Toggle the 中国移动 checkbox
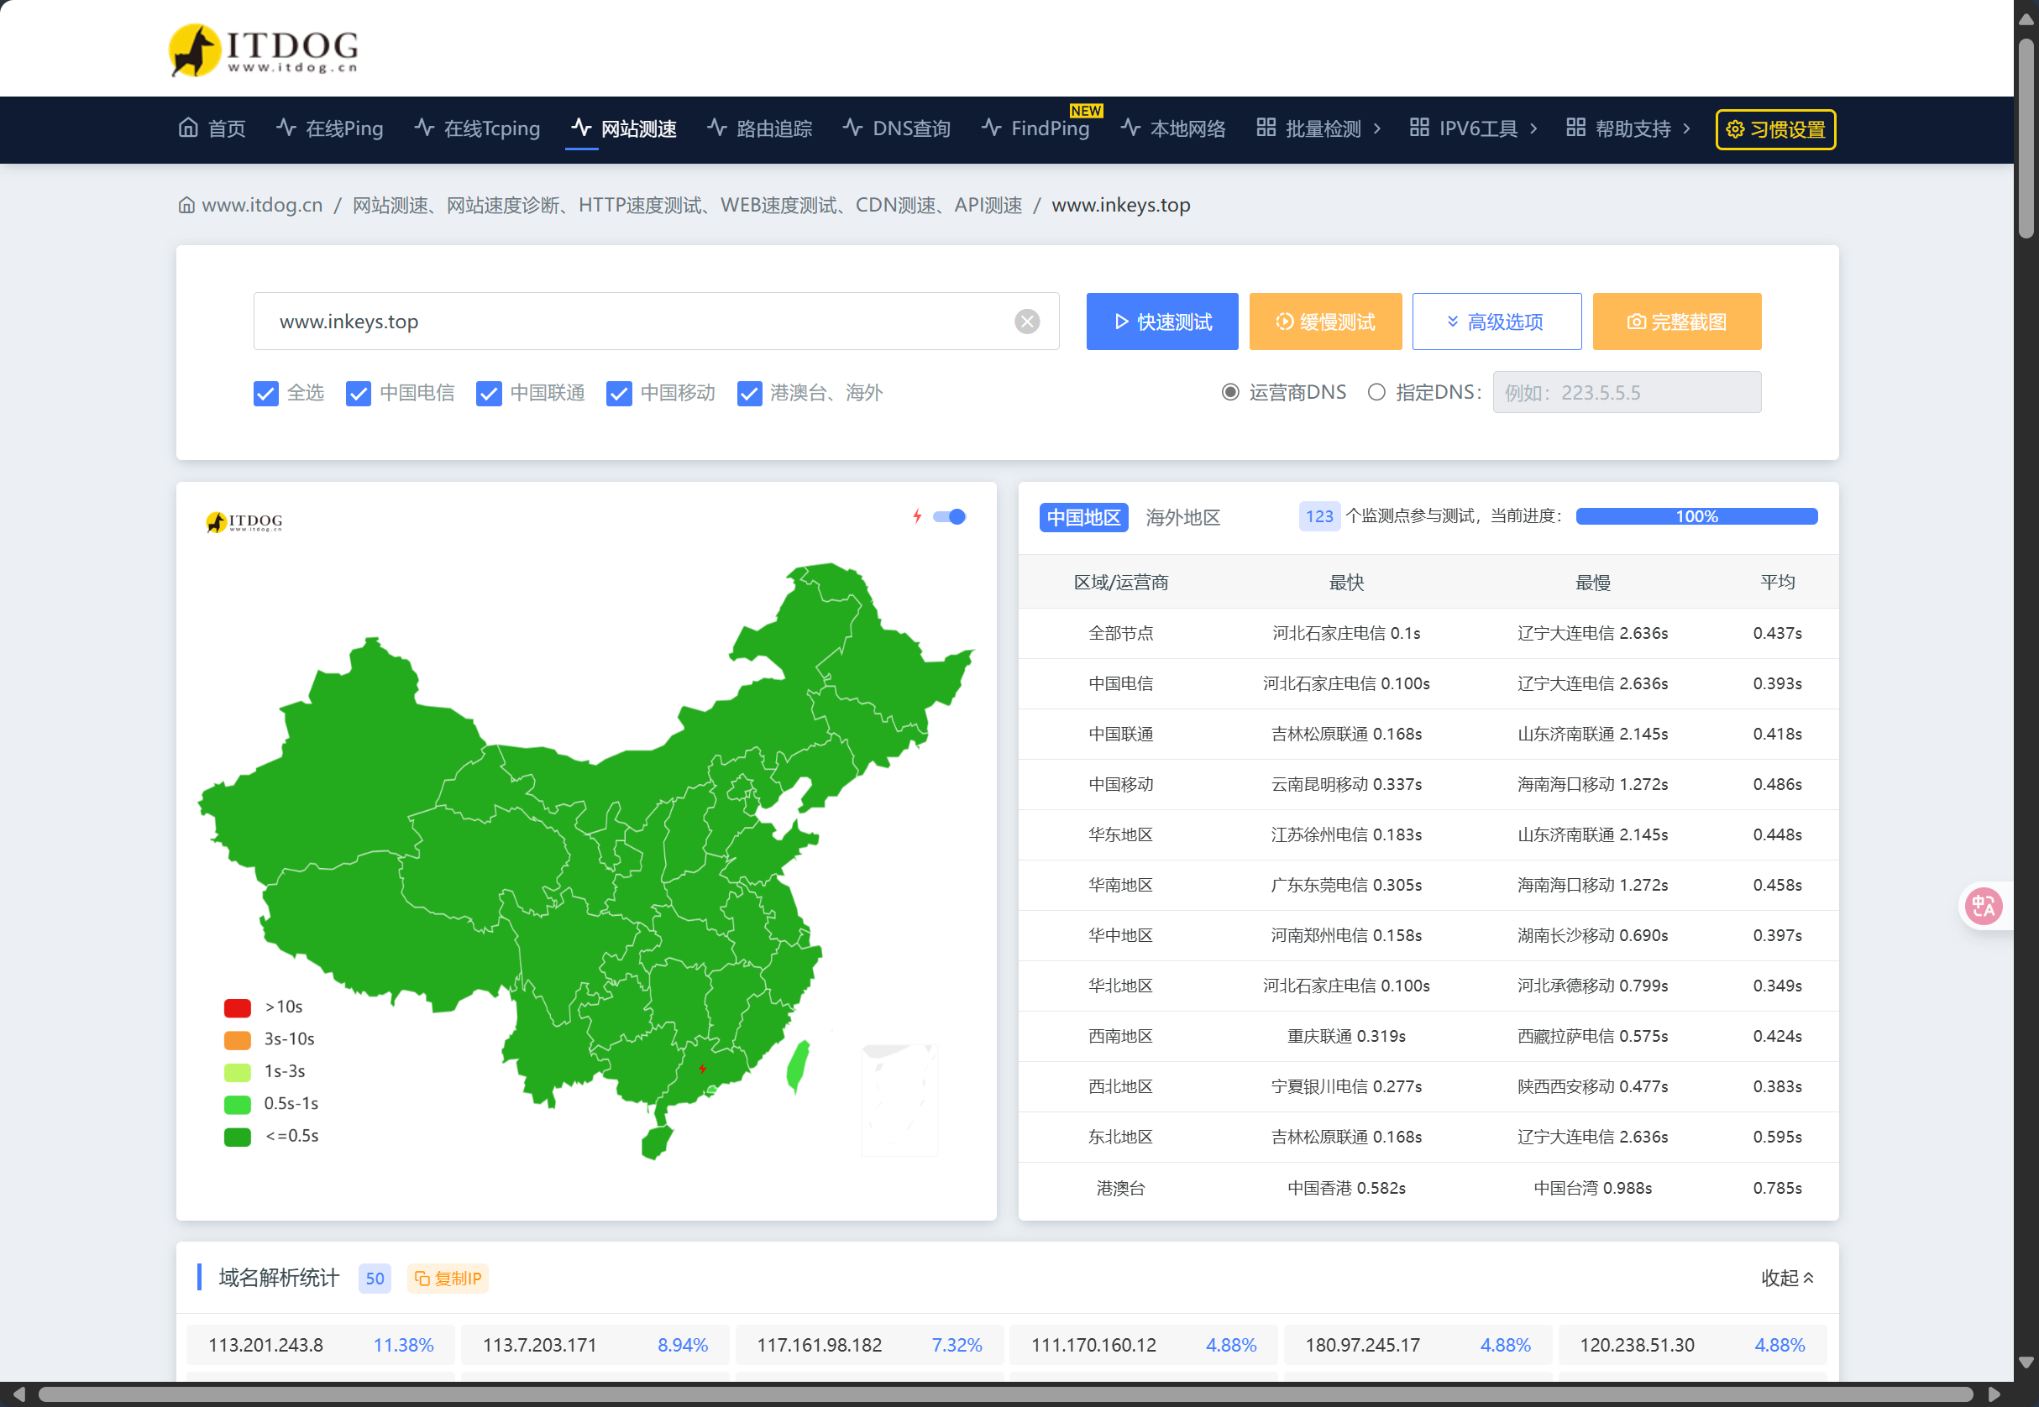 coord(619,393)
